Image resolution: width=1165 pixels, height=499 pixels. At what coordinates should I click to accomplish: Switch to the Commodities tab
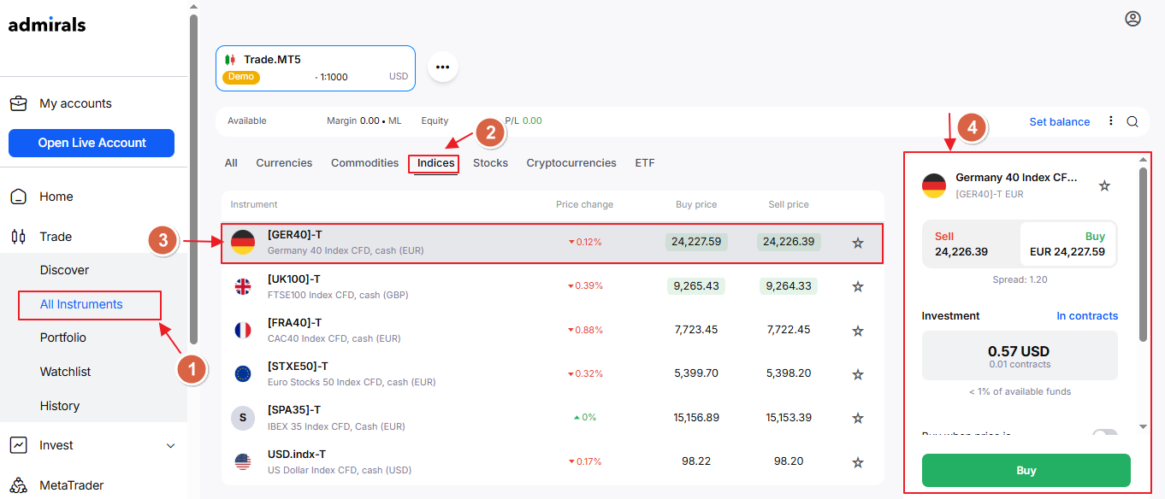coord(365,163)
